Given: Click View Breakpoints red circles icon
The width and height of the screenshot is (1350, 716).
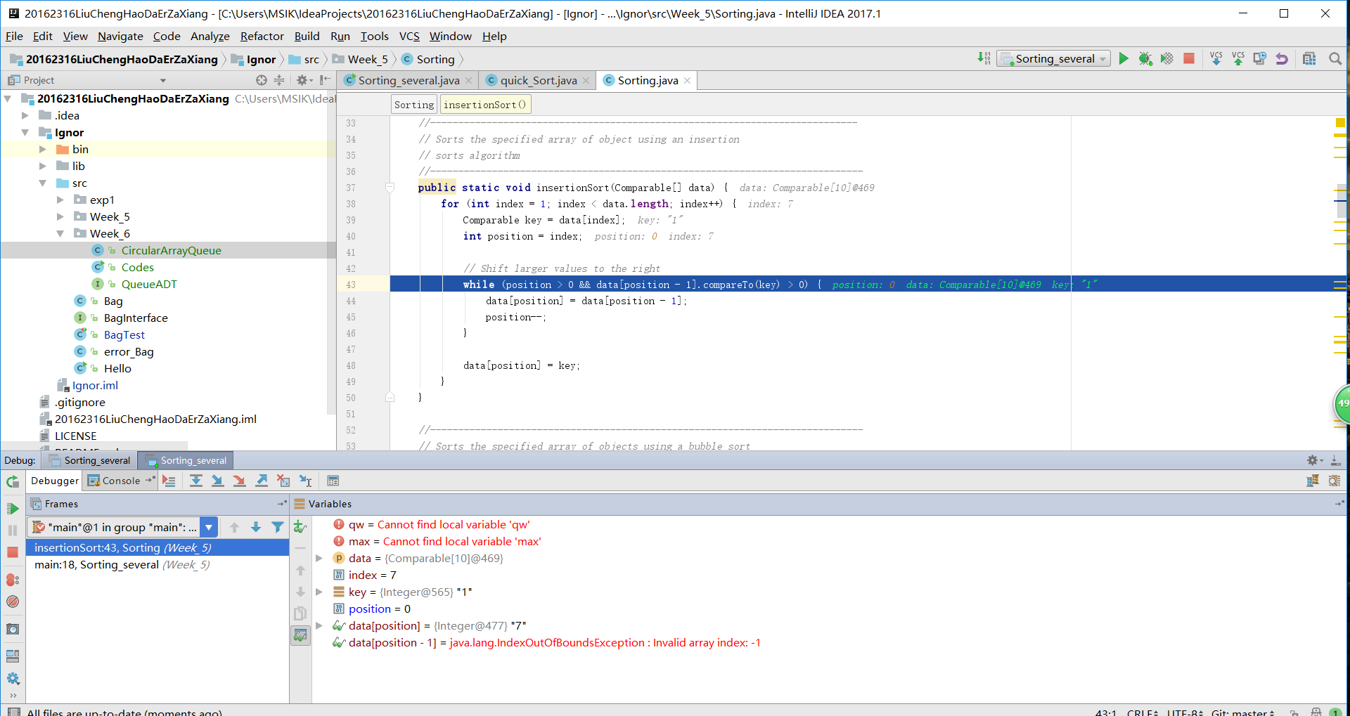Looking at the screenshot, I should click(13, 580).
